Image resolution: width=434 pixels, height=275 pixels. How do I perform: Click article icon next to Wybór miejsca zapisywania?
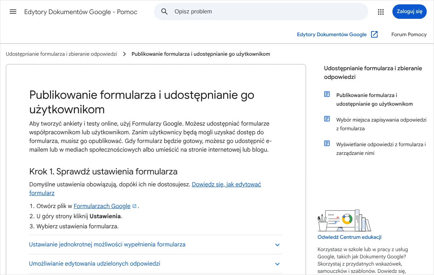pyautogui.click(x=327, y=119)
